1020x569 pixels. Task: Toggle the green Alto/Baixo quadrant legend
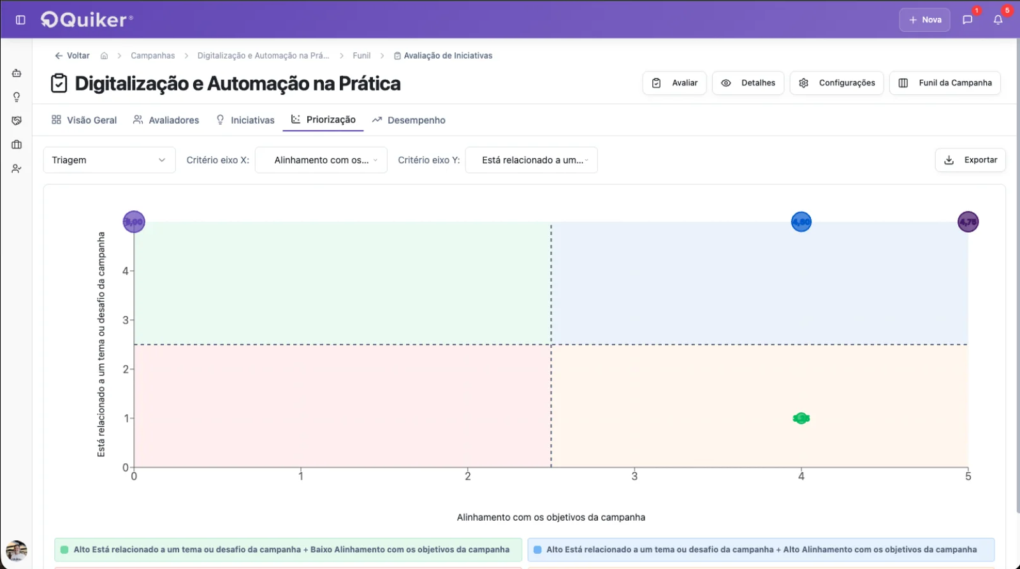(288, 549)
